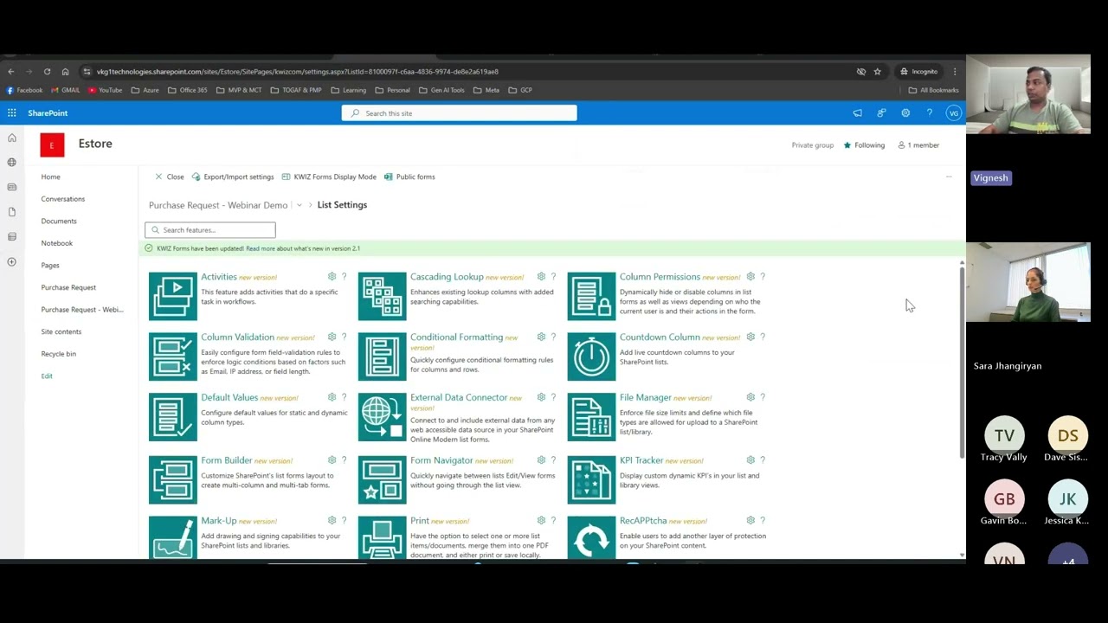Viewport: 1108px width, 623px height.
Task: Open Purchase Request in the left navigation
Action: click(68, 287)
